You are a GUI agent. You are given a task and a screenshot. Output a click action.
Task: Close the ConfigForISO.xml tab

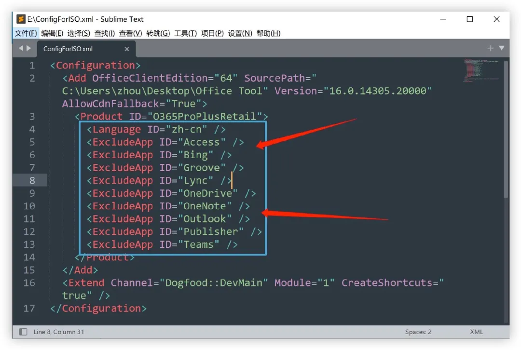[x=126, y=49]
